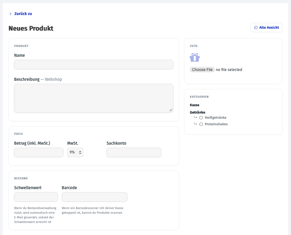
Task: Click the refresh icon in Alte Ansicht button
Action: (x=256, y=28)
